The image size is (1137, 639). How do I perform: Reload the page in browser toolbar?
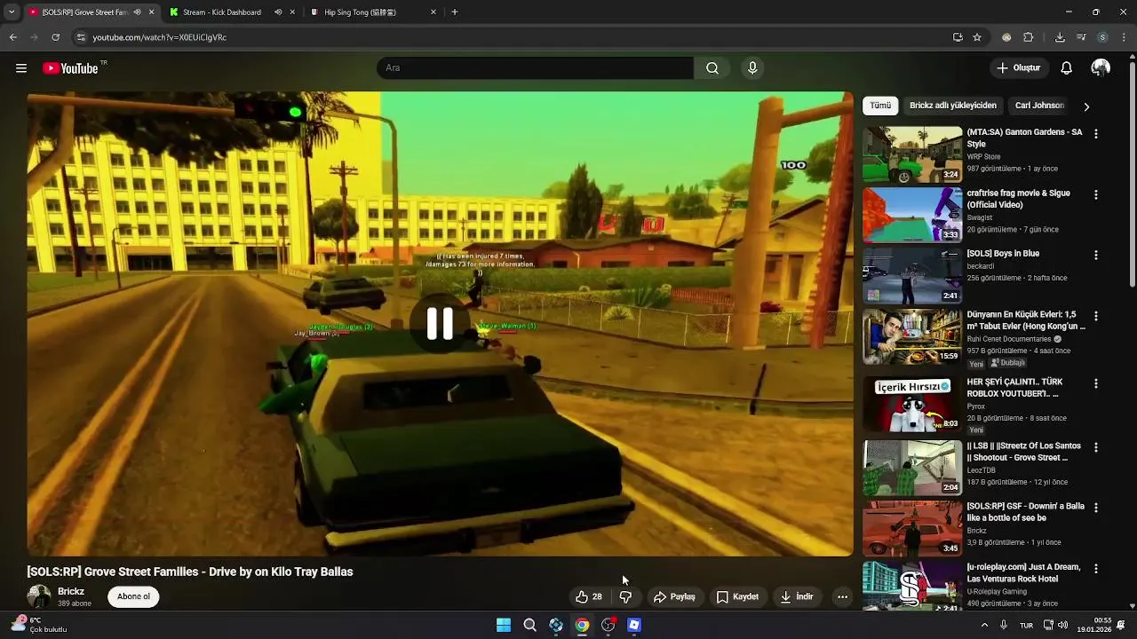click(x=55, y=37)
